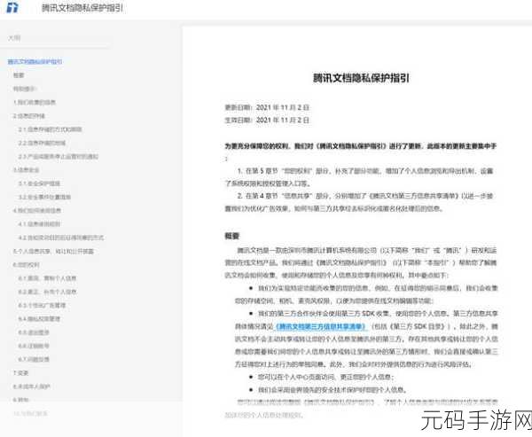532x437 pixels.
Task: Open outline item 2.3 about service termination notice
Action: click(58, 157)
